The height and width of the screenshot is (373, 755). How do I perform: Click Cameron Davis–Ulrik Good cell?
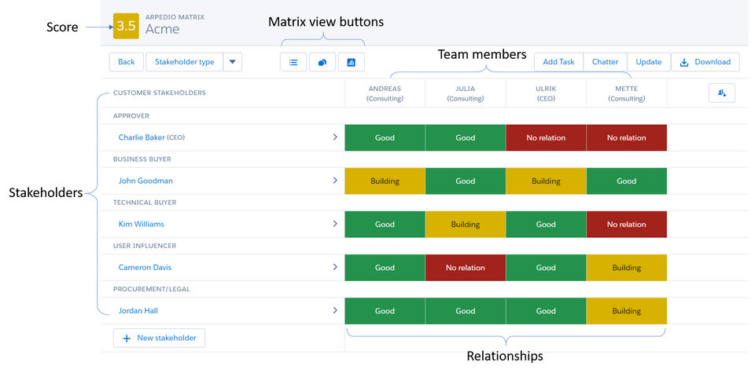point(546,267)
